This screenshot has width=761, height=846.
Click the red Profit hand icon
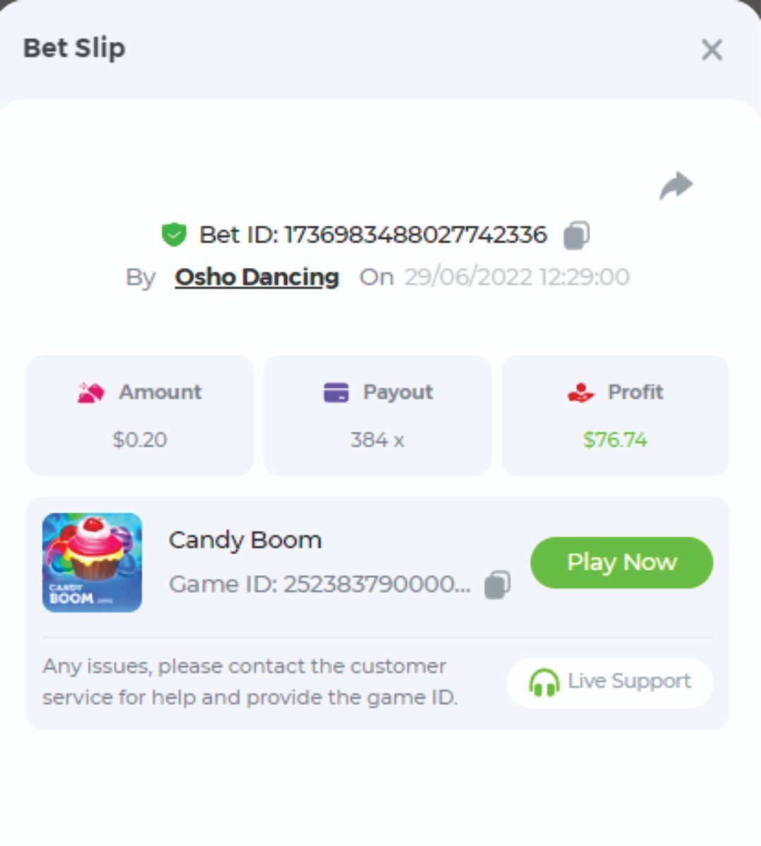580,393
